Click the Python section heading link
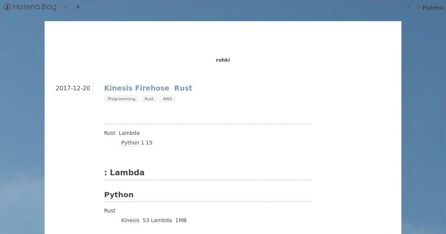 click(119, 195)
